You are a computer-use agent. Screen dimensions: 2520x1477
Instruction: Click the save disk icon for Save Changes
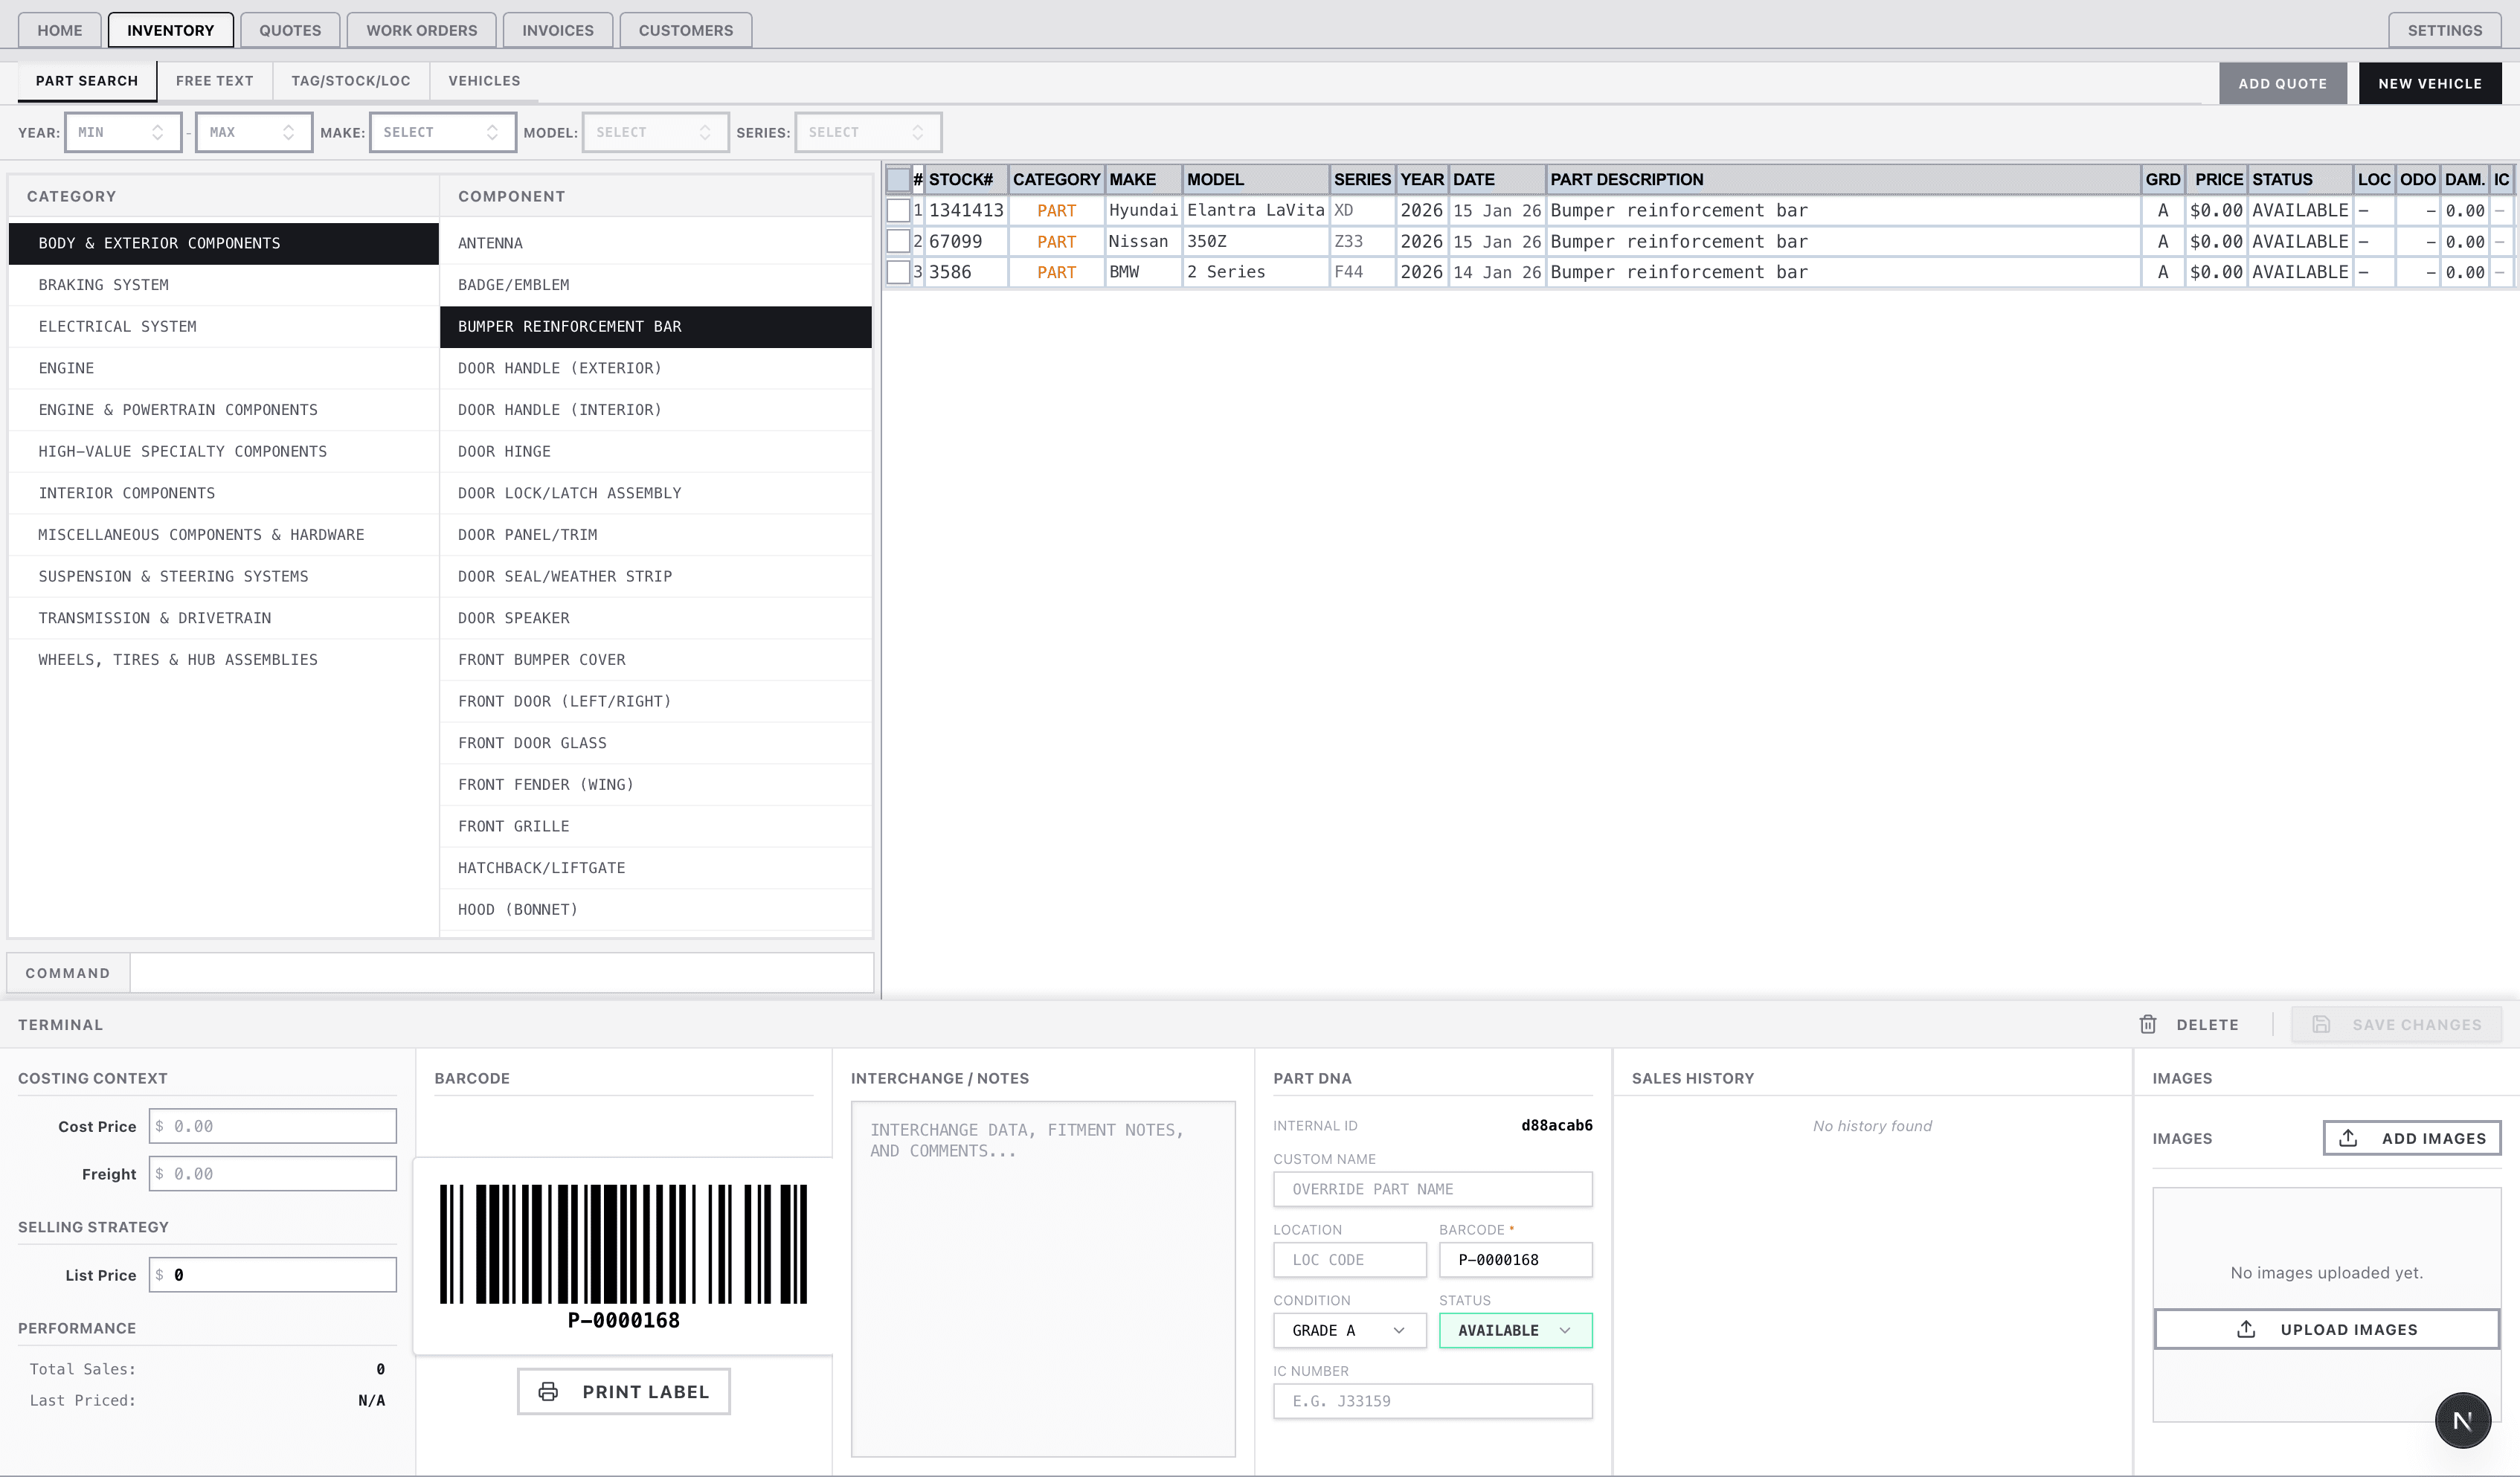[x=2322, y=1024]
